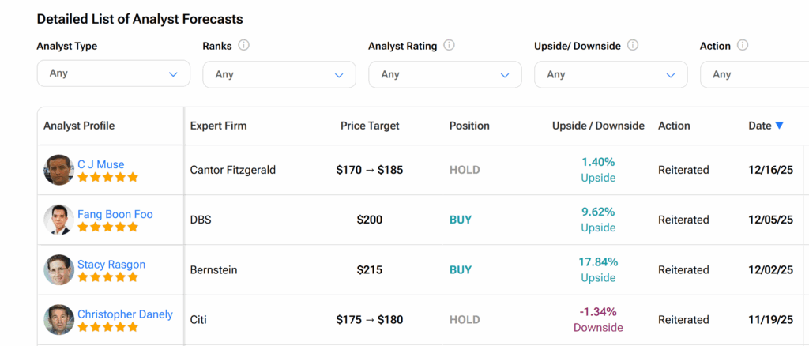Click the info icon next to Action filter
The width and height of the screenshot is (809, 346).
[x=743, y=46]
